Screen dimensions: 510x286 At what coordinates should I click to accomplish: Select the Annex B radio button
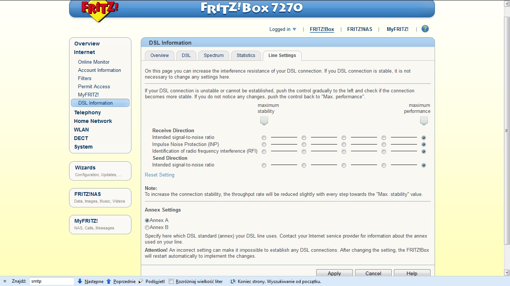pyautogui.click(x=147, y=228)
